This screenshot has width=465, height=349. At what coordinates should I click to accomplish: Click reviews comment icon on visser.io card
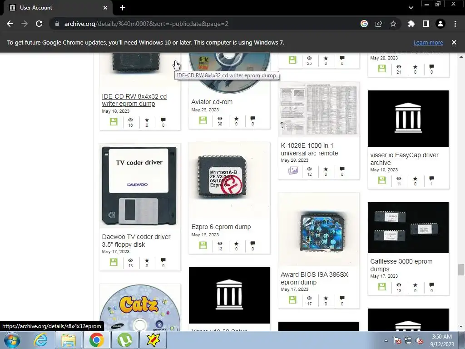click(431, 179)
